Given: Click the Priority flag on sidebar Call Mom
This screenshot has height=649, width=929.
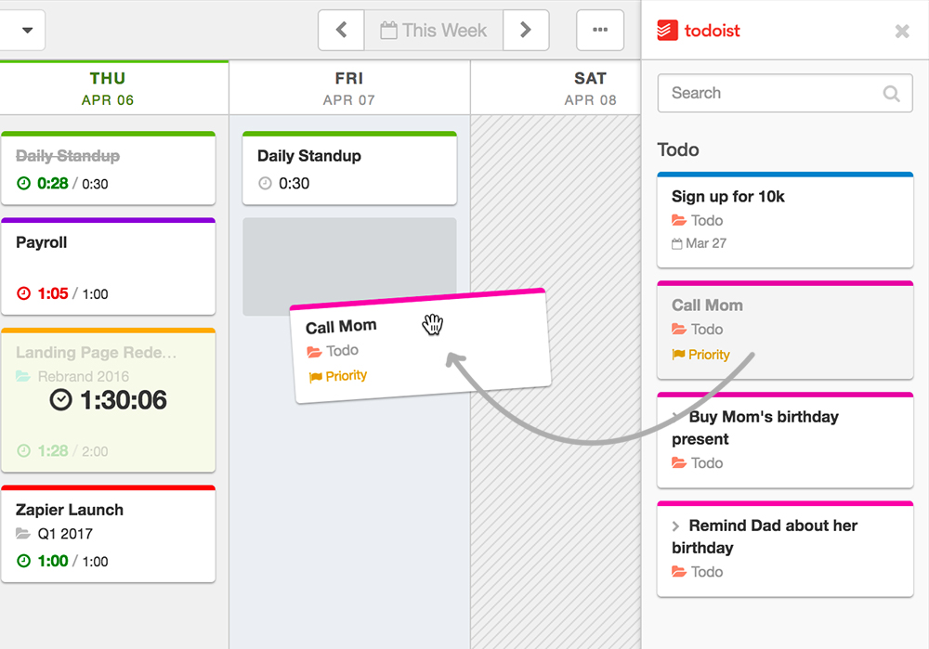Looking at the screenshot, I should [x=679, y=355].
